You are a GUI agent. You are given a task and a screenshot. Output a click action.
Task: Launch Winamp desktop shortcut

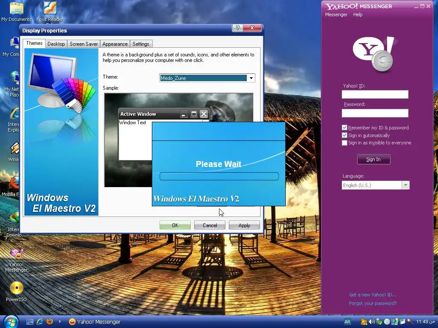(x=13, y=152)
